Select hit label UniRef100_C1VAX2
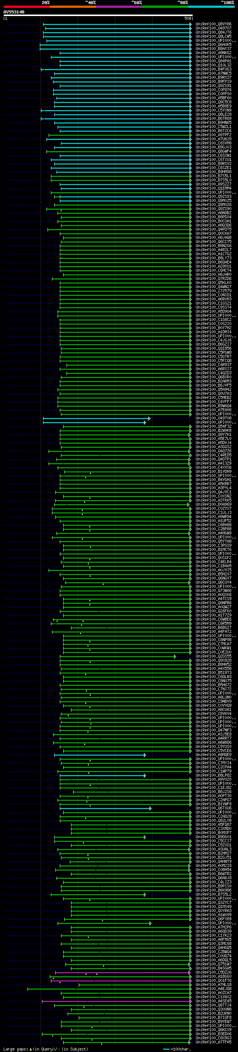 click(213, 997)
